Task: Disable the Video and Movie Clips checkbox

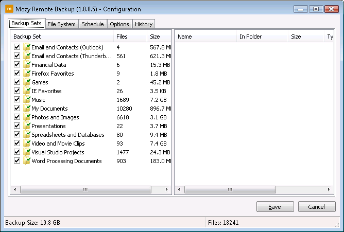Action: coord(17,144)
